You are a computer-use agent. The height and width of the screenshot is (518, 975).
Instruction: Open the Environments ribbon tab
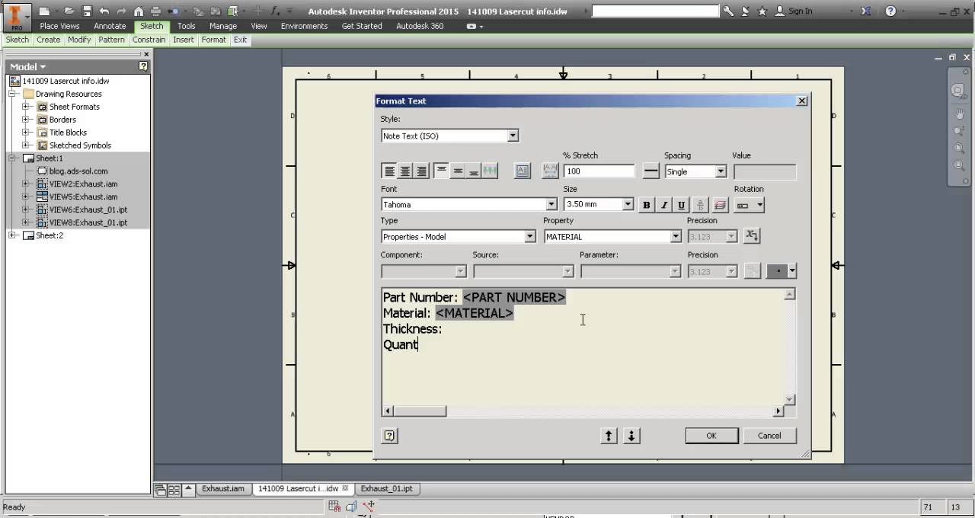click(304, 26)
